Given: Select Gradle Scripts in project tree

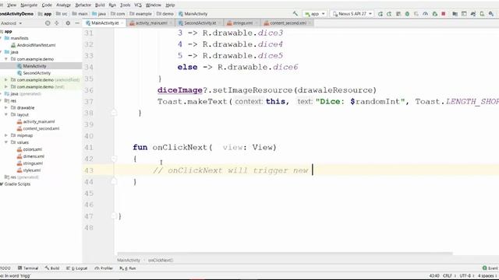Looking at the screenshot, I should pyautogui.click(x=15, y=184).
